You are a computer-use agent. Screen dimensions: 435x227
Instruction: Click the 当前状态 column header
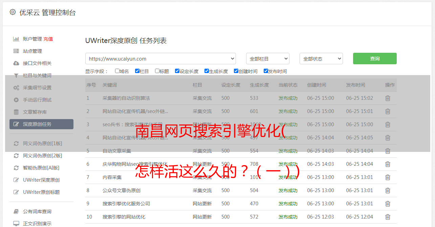click(288, 85)
